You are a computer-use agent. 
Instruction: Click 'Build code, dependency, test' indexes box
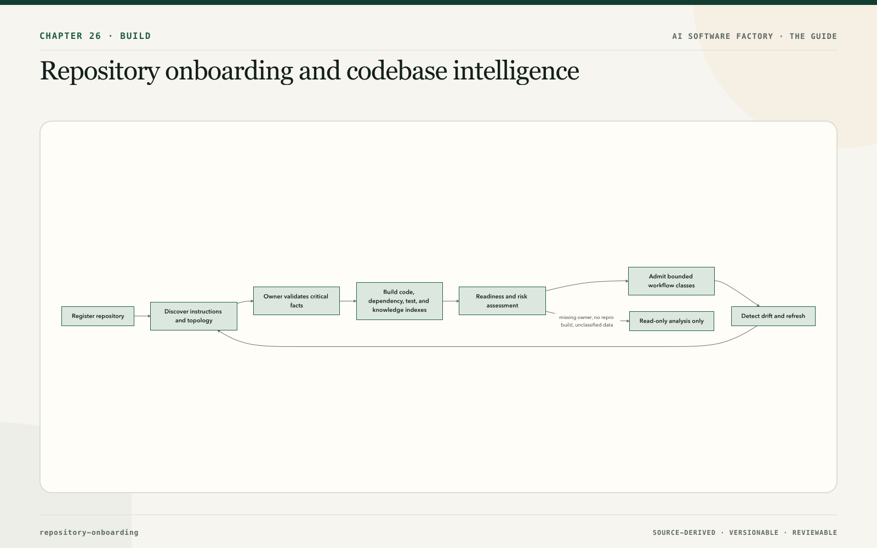click(400, 301)
